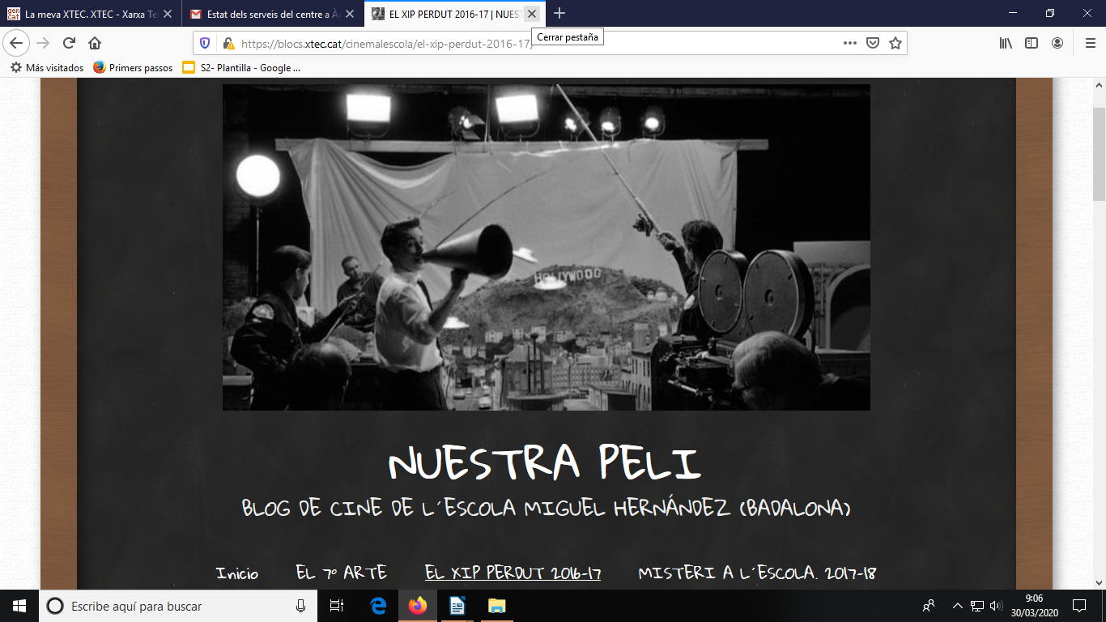Image resolution: width=1106 pixels, height=622 pixels.
Task: Show hidden system tray icons
Action: 957,606
